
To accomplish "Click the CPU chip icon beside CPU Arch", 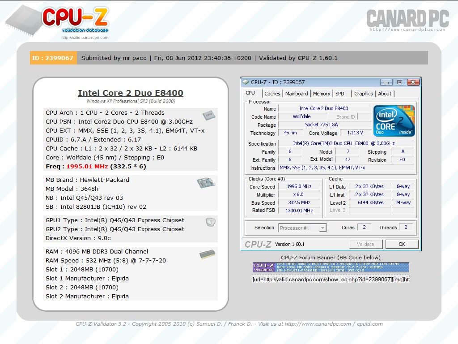I will [209, 115].
